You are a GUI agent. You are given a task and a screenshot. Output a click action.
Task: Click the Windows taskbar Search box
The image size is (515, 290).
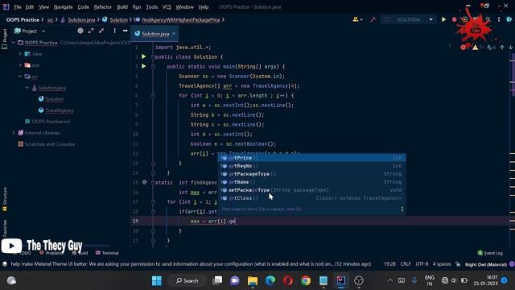tap(187, 280)
